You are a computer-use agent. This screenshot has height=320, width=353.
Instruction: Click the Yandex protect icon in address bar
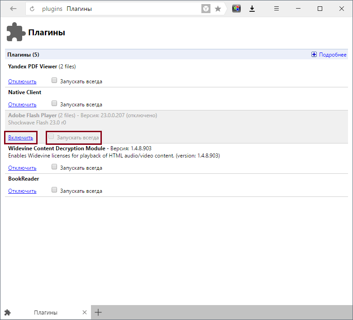(206, 9)
